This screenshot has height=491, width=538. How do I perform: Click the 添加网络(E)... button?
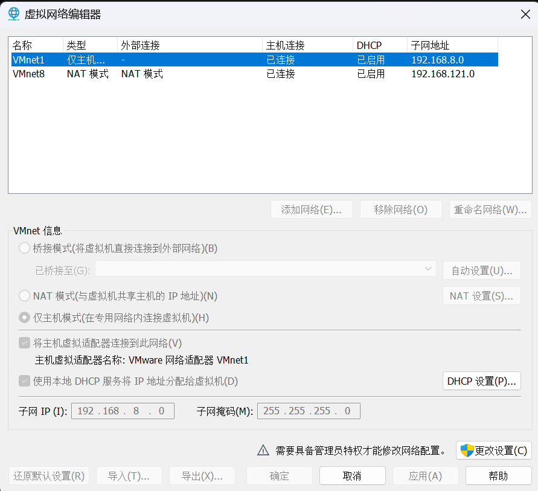coord(312,210)
